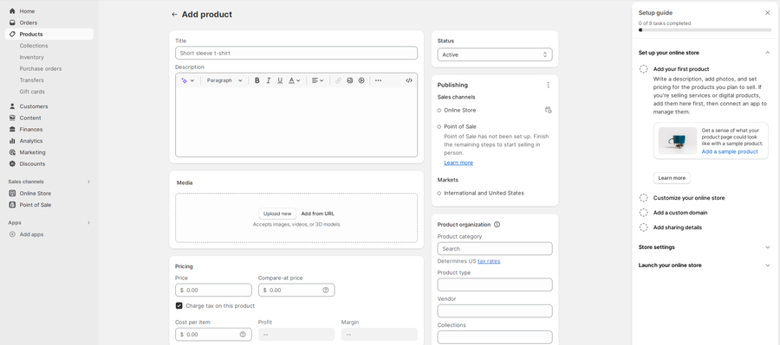Click the Compare-at price field
This screenshot has height=345, width=780.
coord(296,290)
